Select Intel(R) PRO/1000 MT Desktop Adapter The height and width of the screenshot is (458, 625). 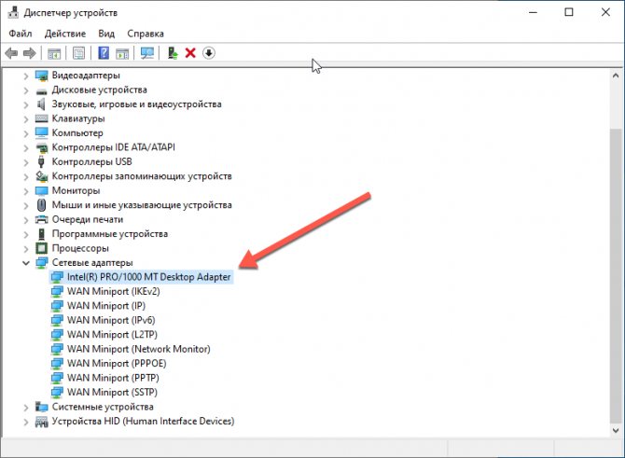pyautogui.click(x=148, y=277)
